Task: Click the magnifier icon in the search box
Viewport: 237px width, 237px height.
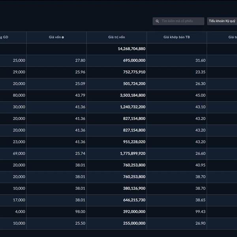Action: (158, 21)
